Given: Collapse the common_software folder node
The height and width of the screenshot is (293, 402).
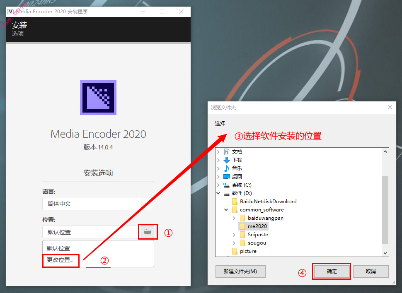Looking at the screenshot, I should (226, 210).
